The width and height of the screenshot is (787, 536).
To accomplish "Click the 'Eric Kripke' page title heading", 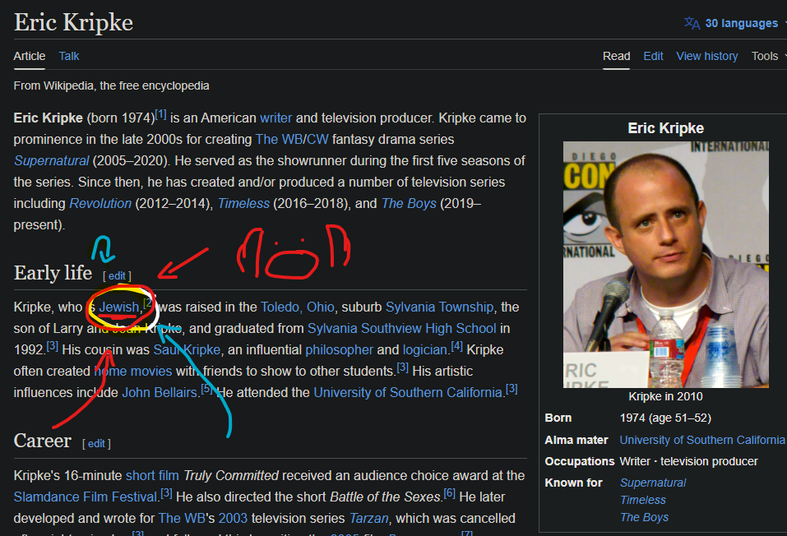I will point(73,22).
